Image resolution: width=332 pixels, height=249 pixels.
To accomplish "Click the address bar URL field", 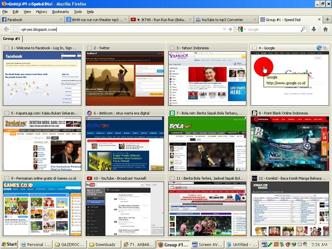I will pyautogui.click(x=121, y=29).
